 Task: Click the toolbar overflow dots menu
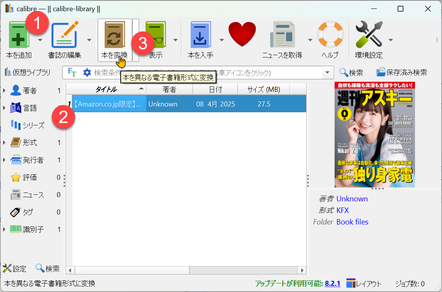(437, 40)
